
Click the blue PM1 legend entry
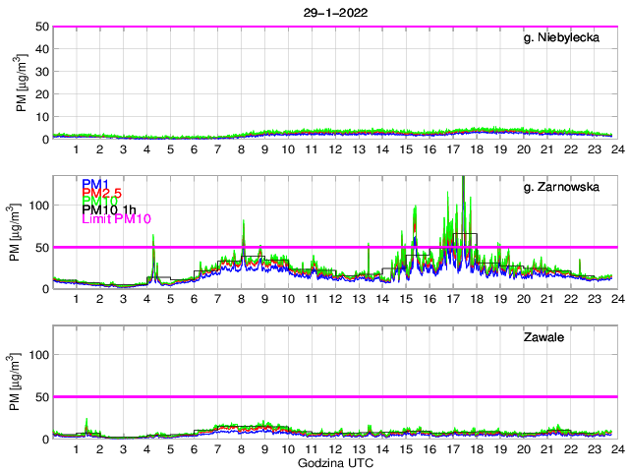coord(95,184)
